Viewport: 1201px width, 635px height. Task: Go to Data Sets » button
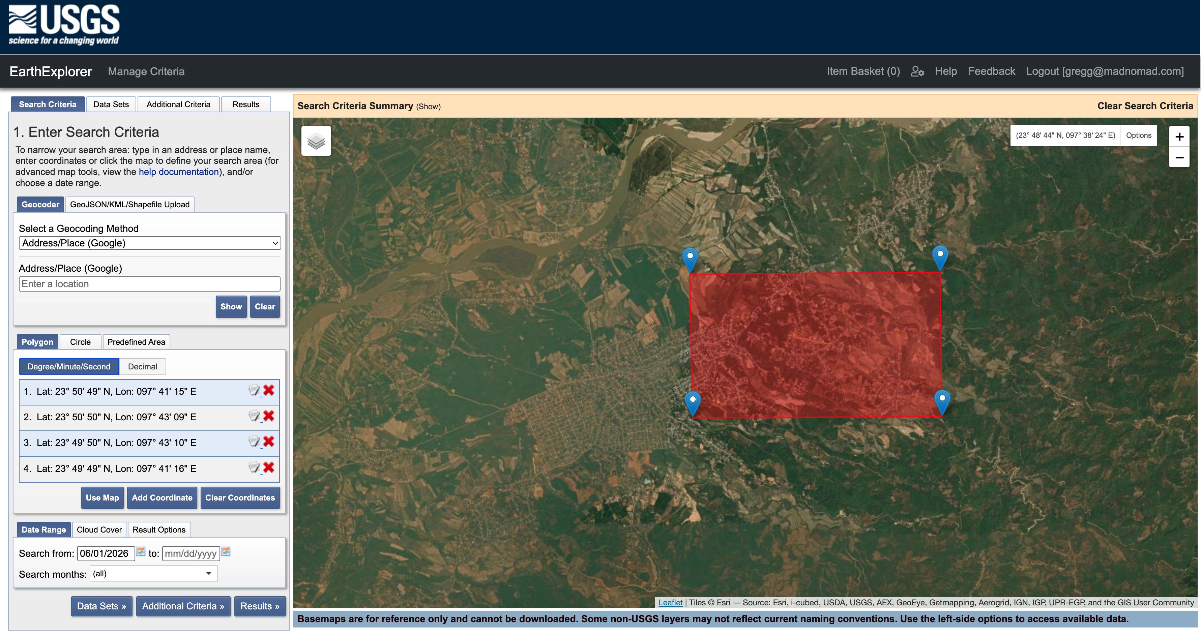(101, 607)
